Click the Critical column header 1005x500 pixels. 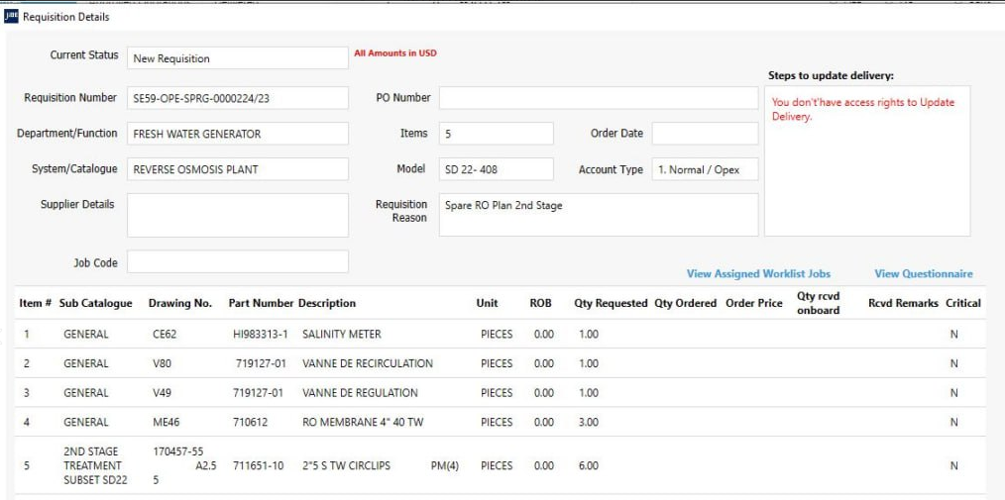pyautogui.click(x=962, y=303)
